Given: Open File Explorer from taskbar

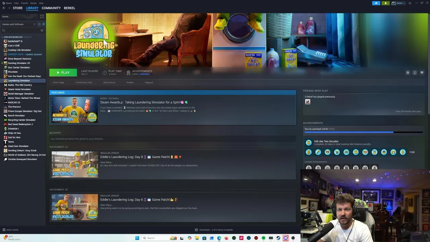Looking at the screenshot, I should pyautogui.click(x=197, y=238).
